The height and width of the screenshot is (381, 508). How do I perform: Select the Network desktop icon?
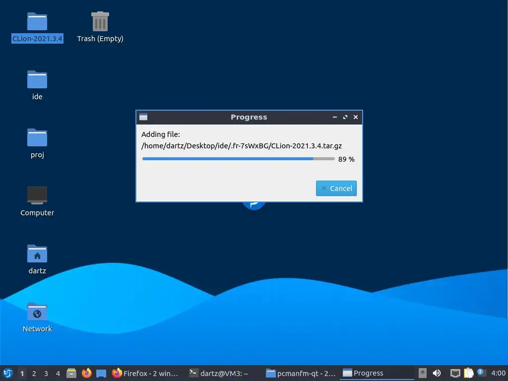click(x=37, y=317)
